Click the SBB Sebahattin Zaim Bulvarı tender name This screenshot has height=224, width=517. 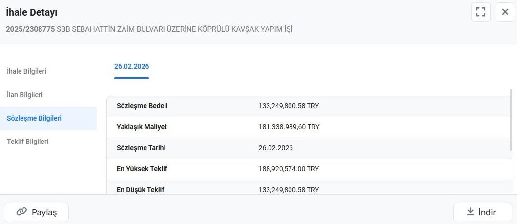tap(175, 29)
